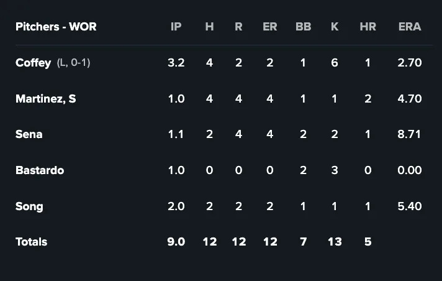Image resolution: width=442 pixels, height=281 pixels.
Task: Click Coffey's (L, 0-1) decision label
Action: [73, 63]
